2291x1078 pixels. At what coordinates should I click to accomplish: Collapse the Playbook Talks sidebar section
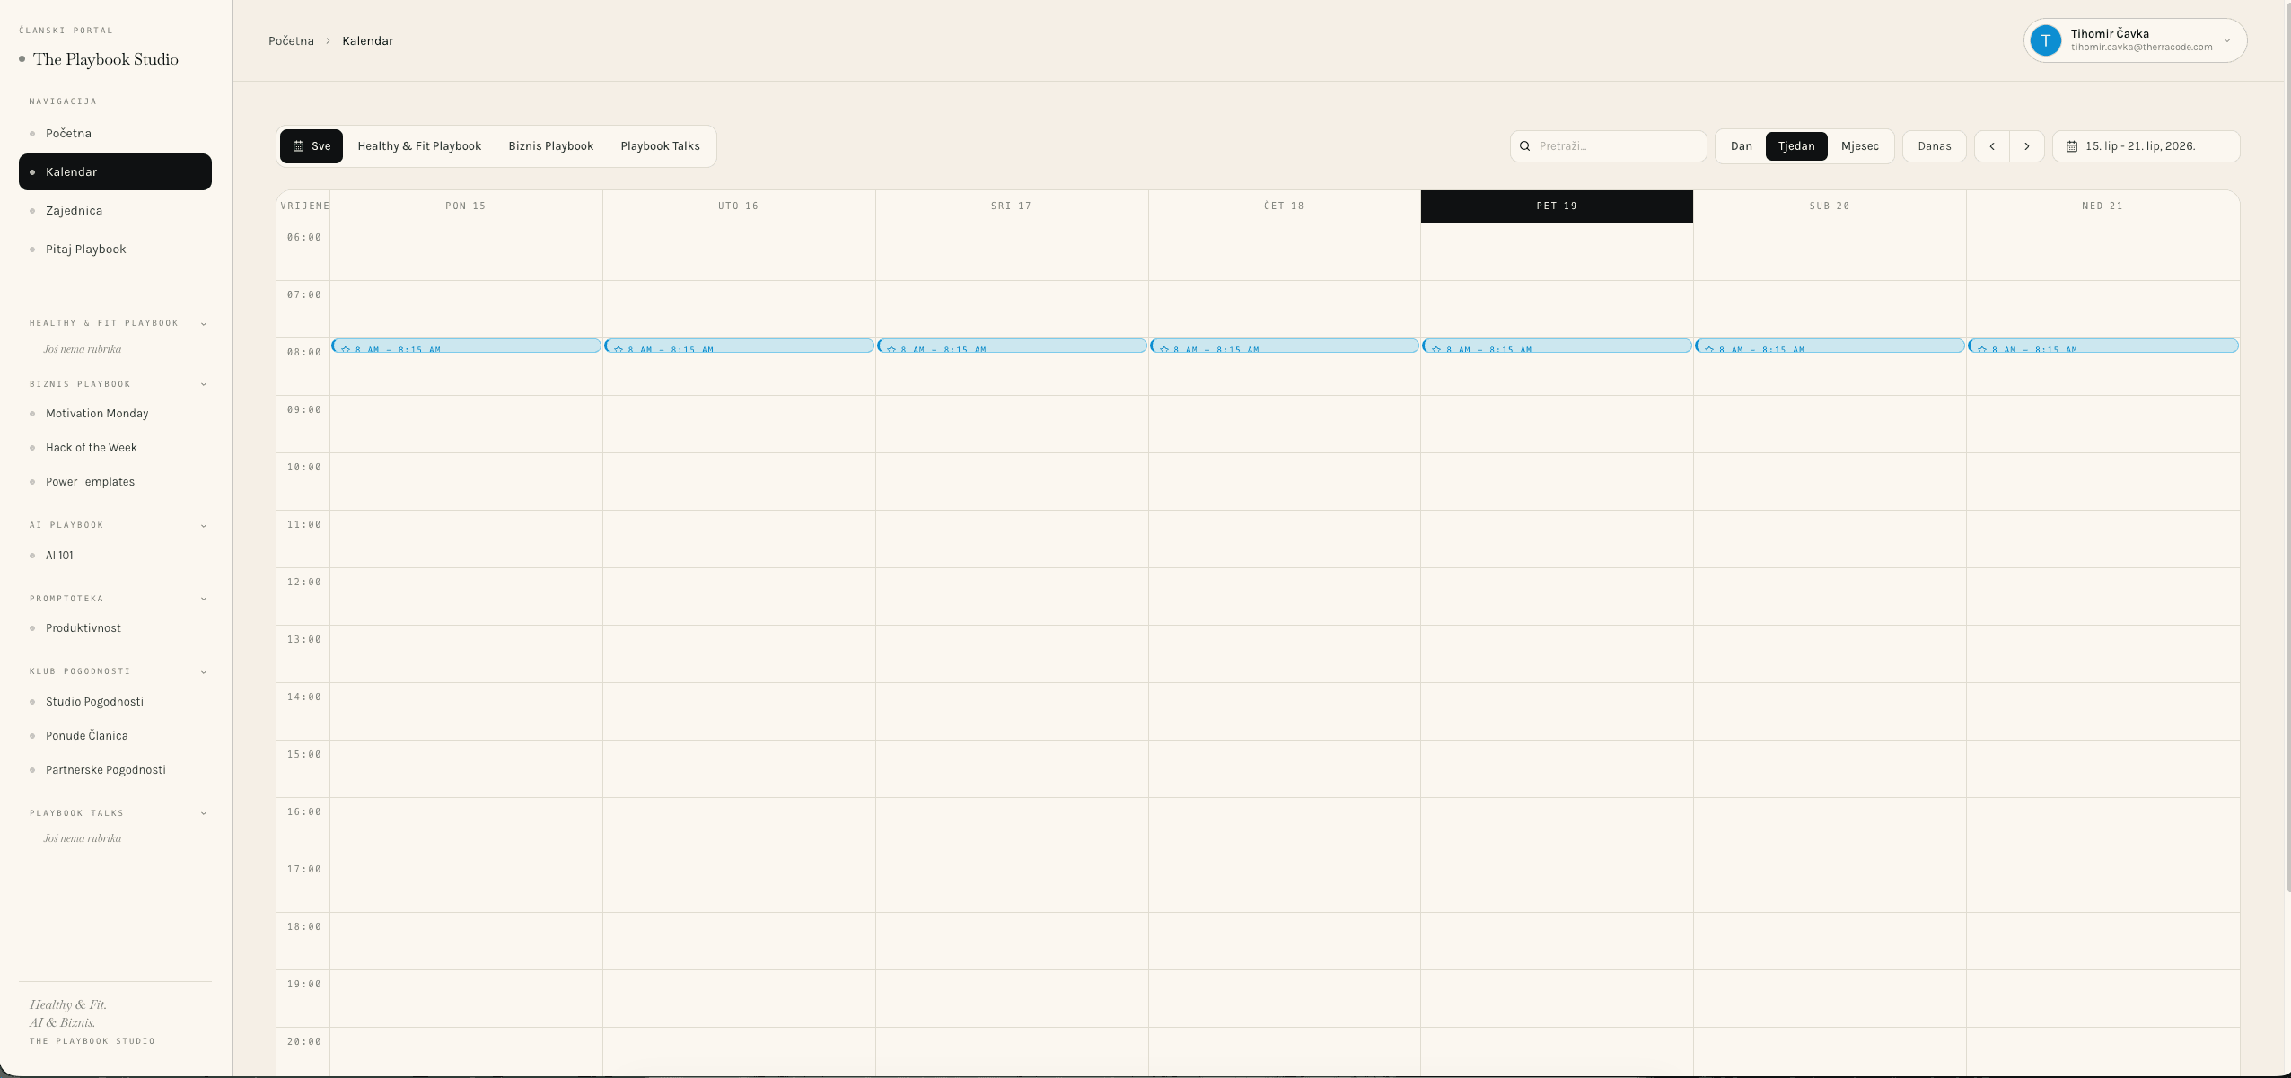204,813
